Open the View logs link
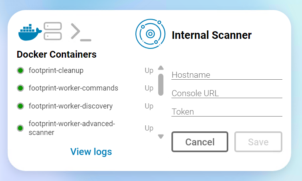The height and width of the screenshot is (181, 302). 91,151
